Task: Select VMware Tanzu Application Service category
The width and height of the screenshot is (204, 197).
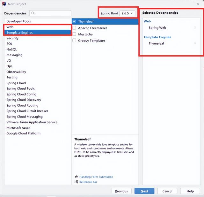Action: pyautogui.click(x=38, y=122)
